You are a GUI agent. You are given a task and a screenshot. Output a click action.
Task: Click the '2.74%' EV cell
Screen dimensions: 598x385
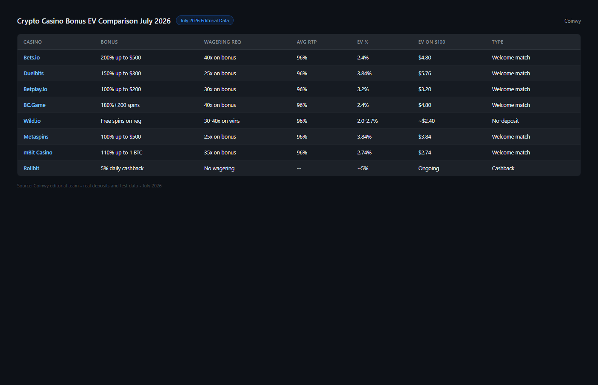(x=364, y=153)
